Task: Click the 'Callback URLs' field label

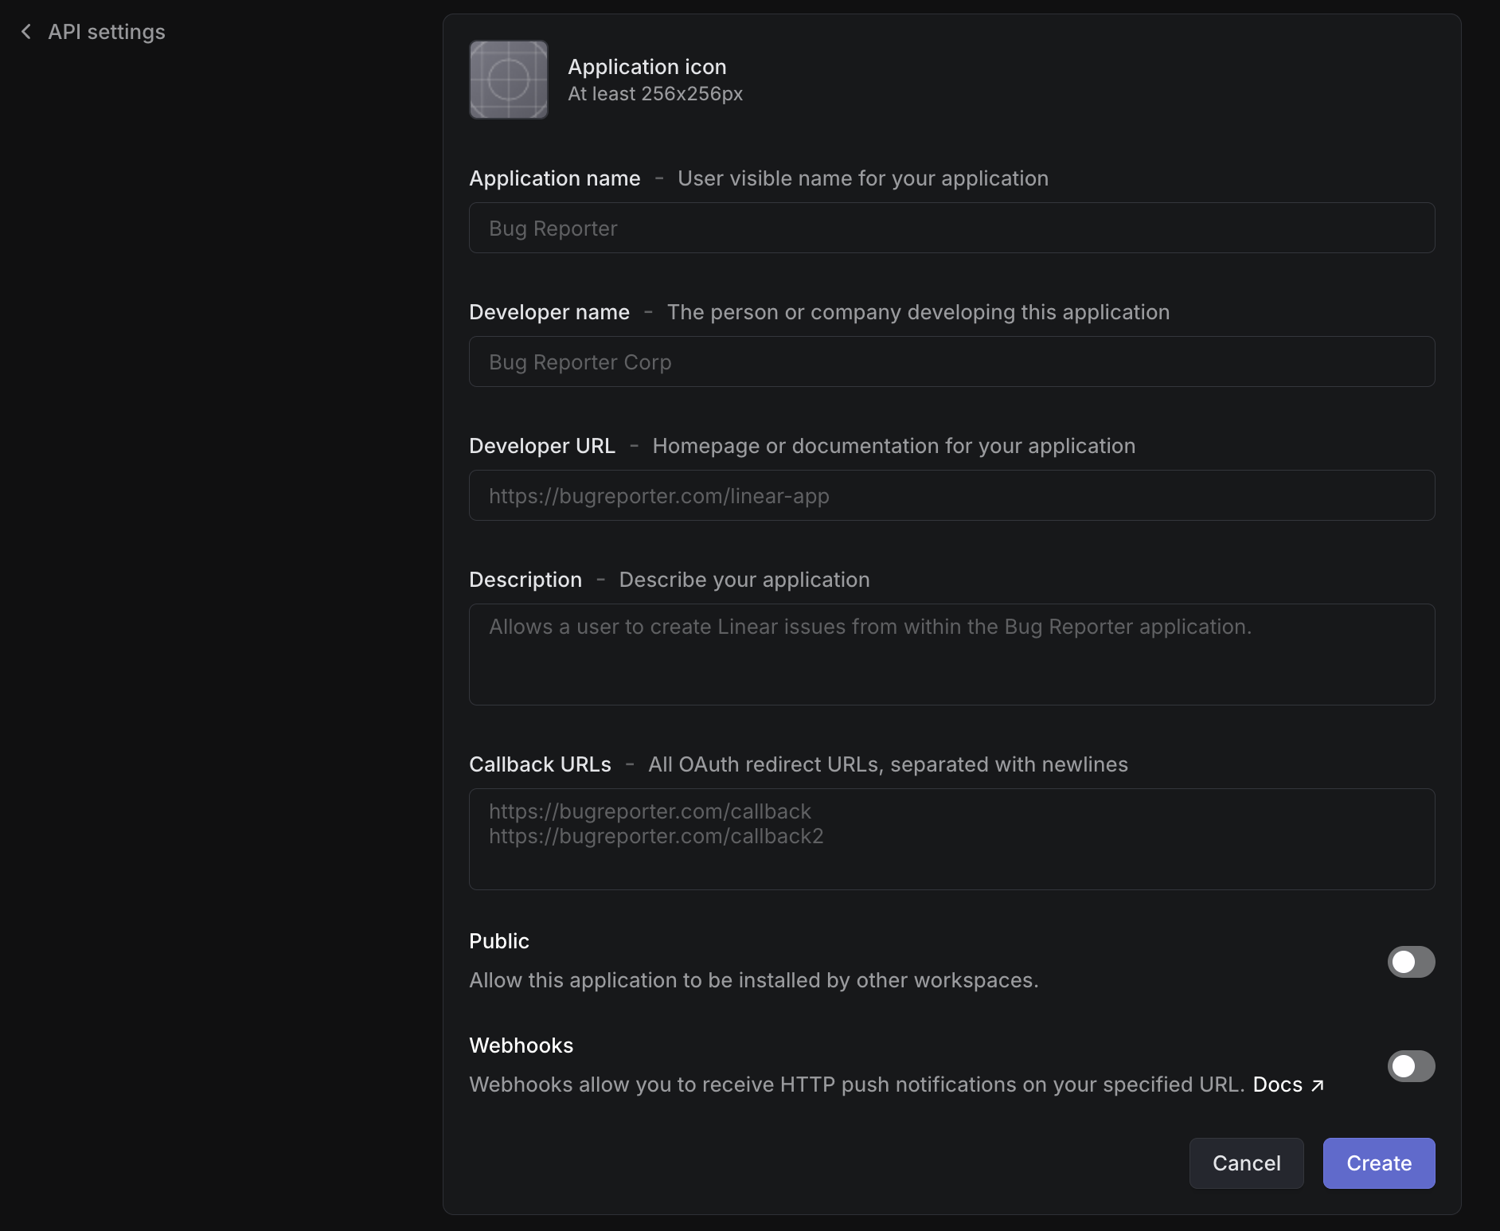Action: (x=540, y=764)
